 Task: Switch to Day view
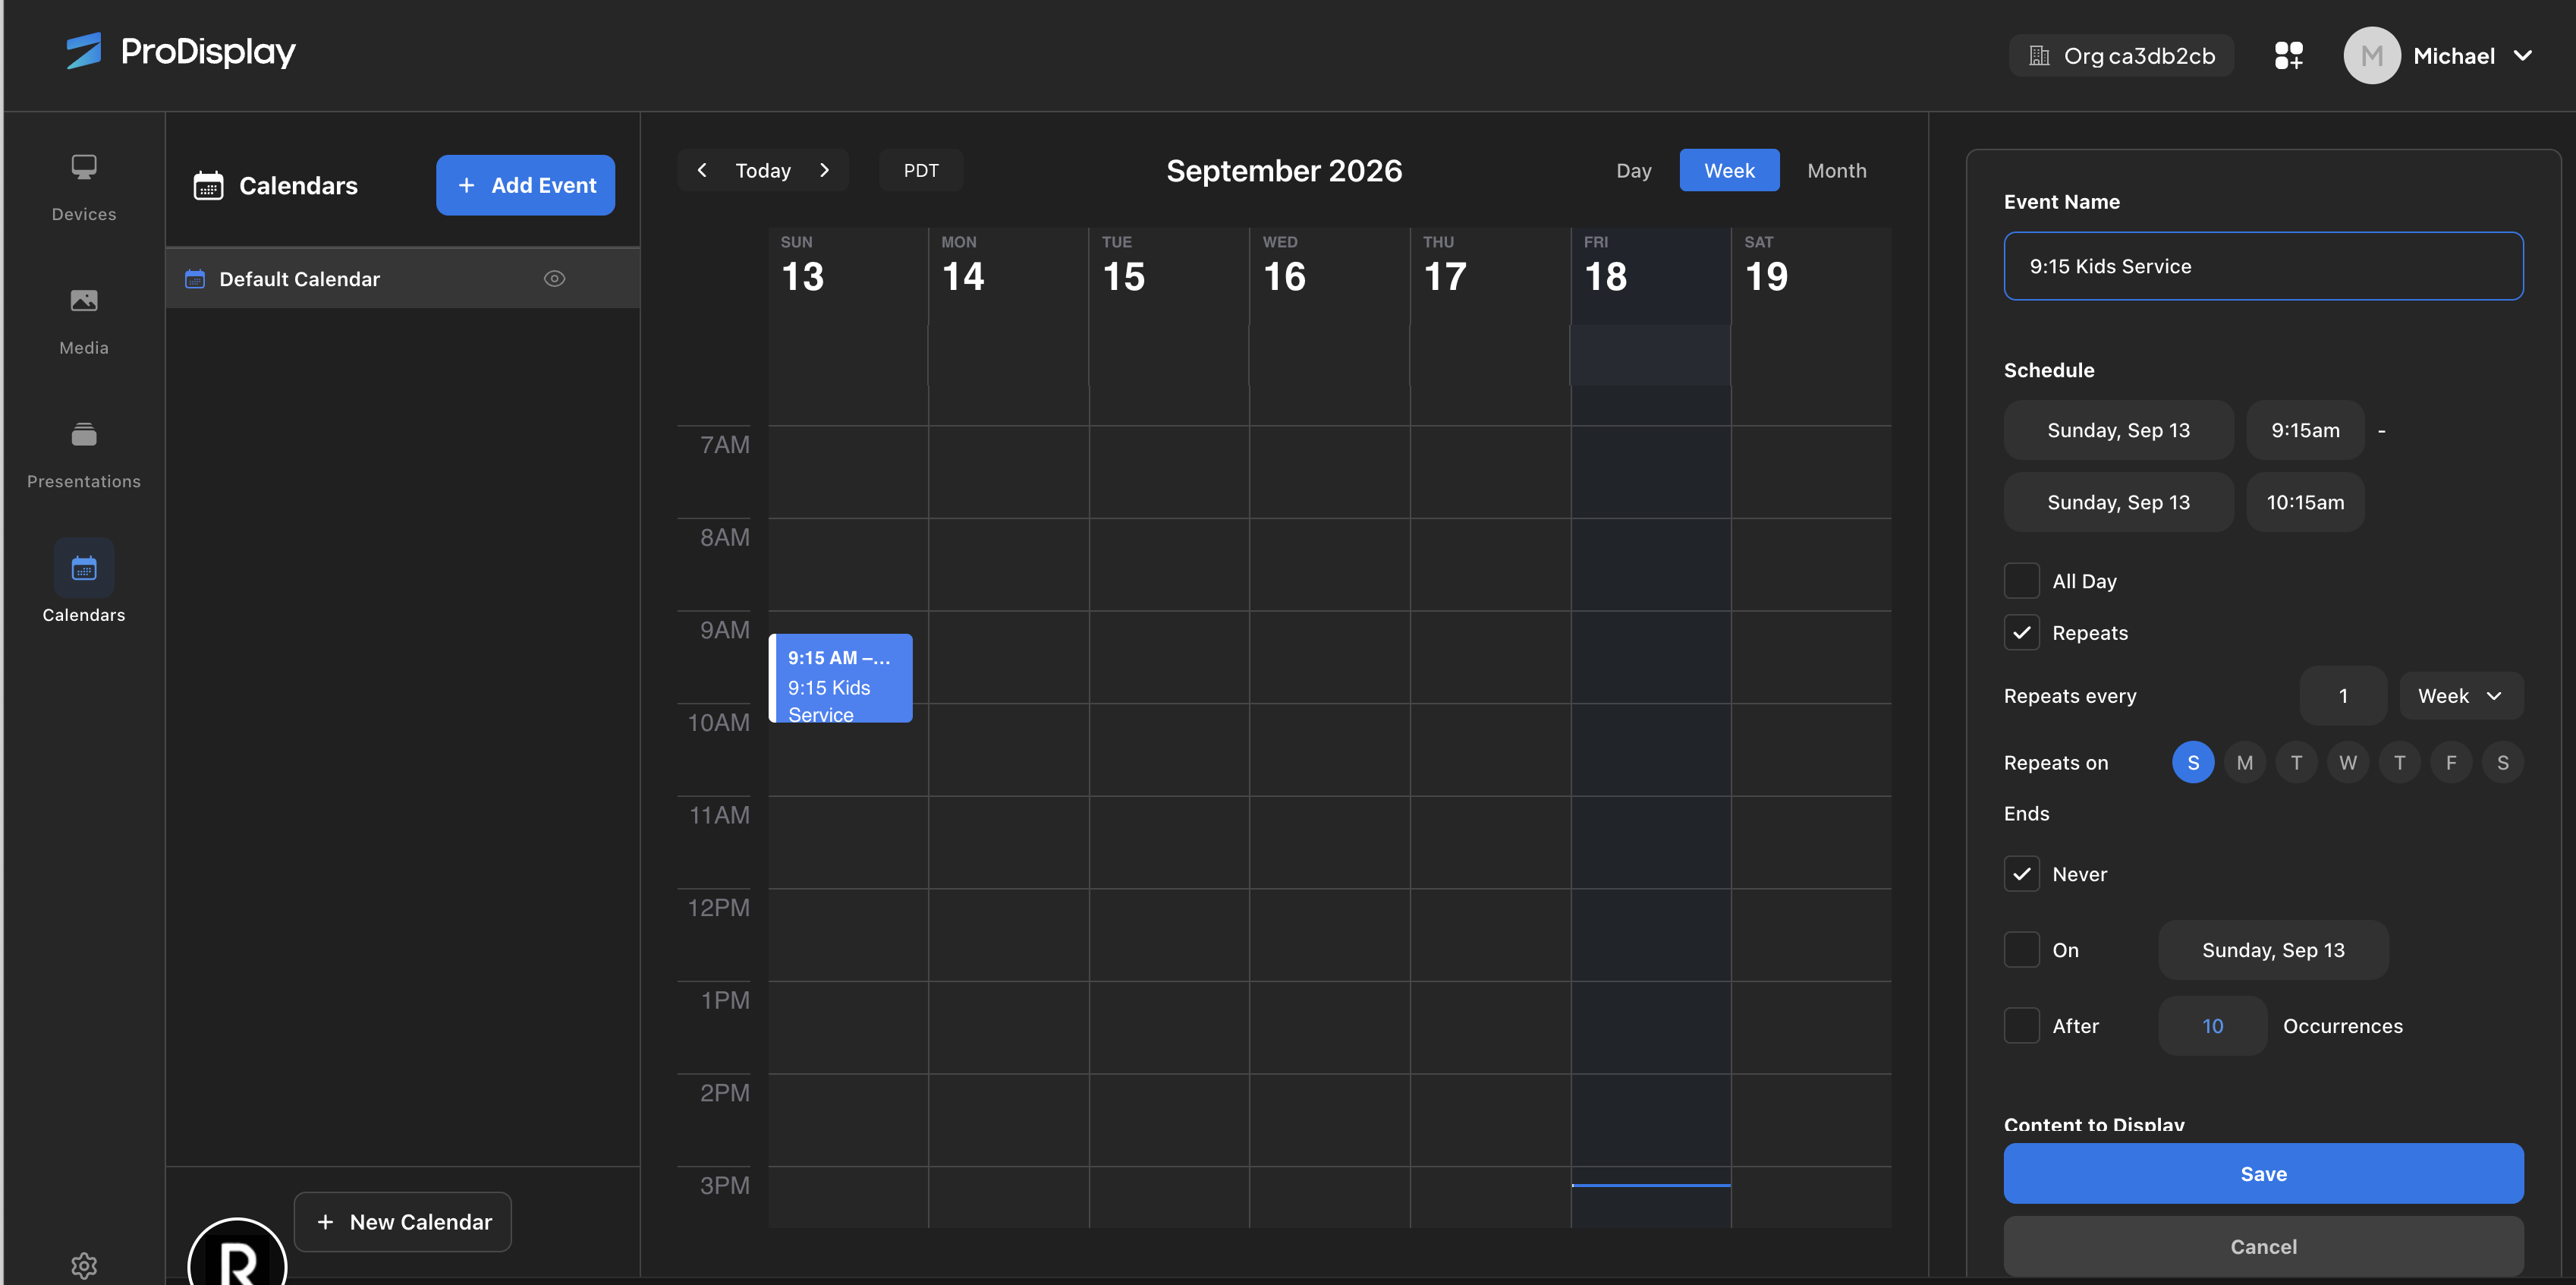(1633, 170)
